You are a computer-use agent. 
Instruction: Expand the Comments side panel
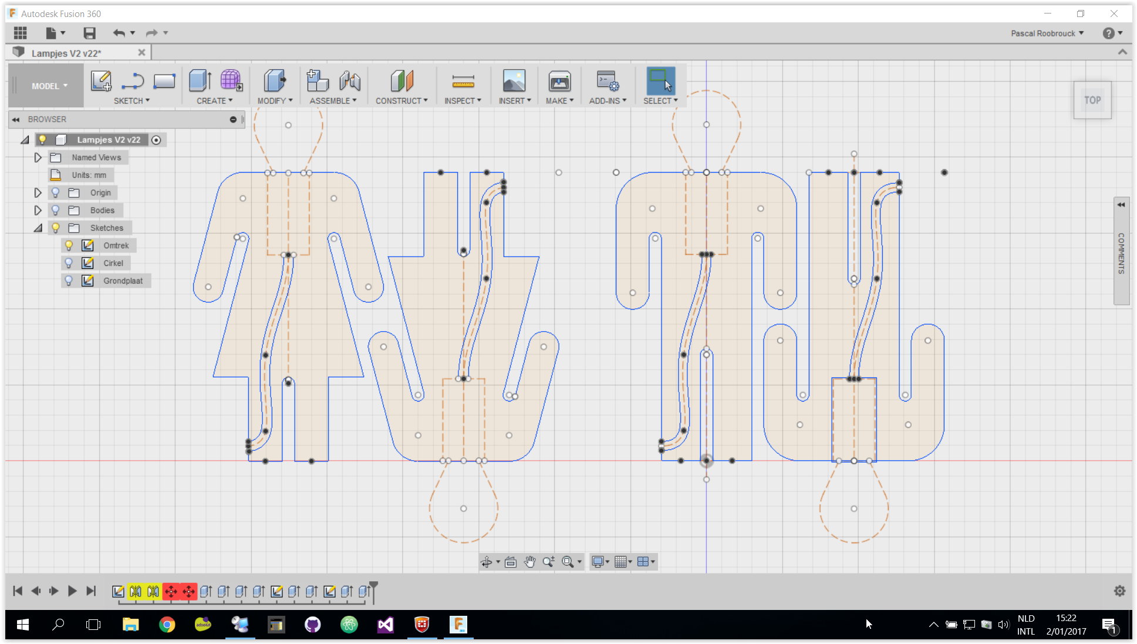[x=1121, y=205]
